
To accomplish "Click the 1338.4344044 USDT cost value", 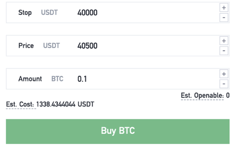I will point(65,104).
